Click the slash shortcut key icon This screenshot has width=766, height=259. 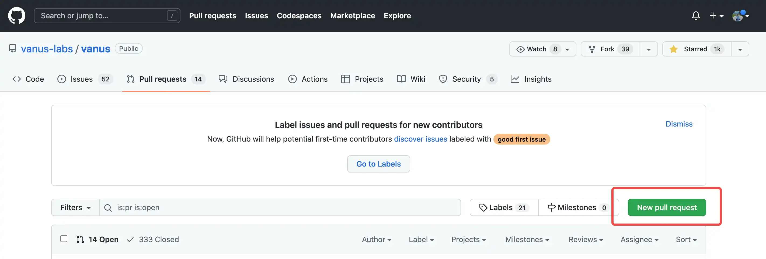click(172, 16)
